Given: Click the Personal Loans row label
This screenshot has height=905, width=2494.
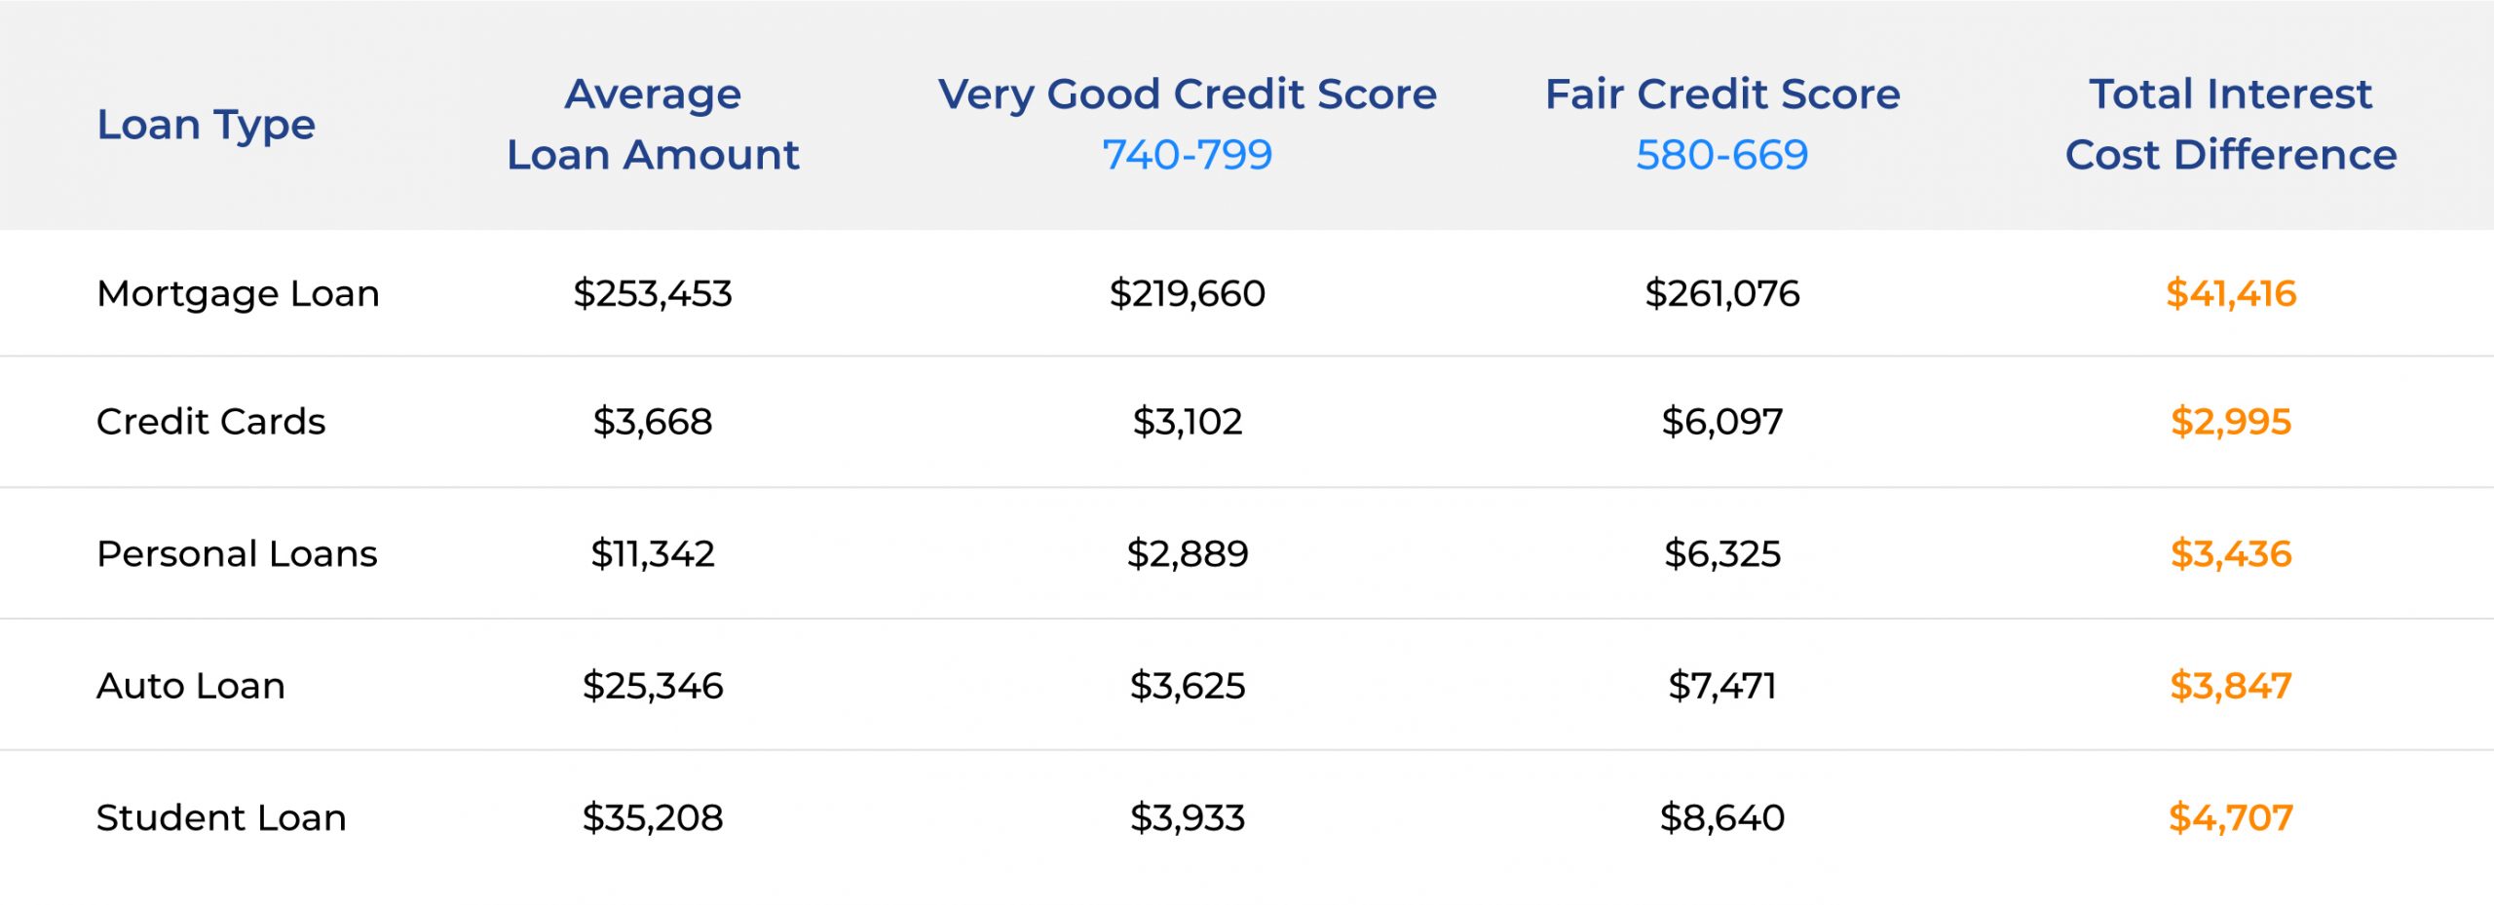Looking at the screenshot, I should coord(237,553).
